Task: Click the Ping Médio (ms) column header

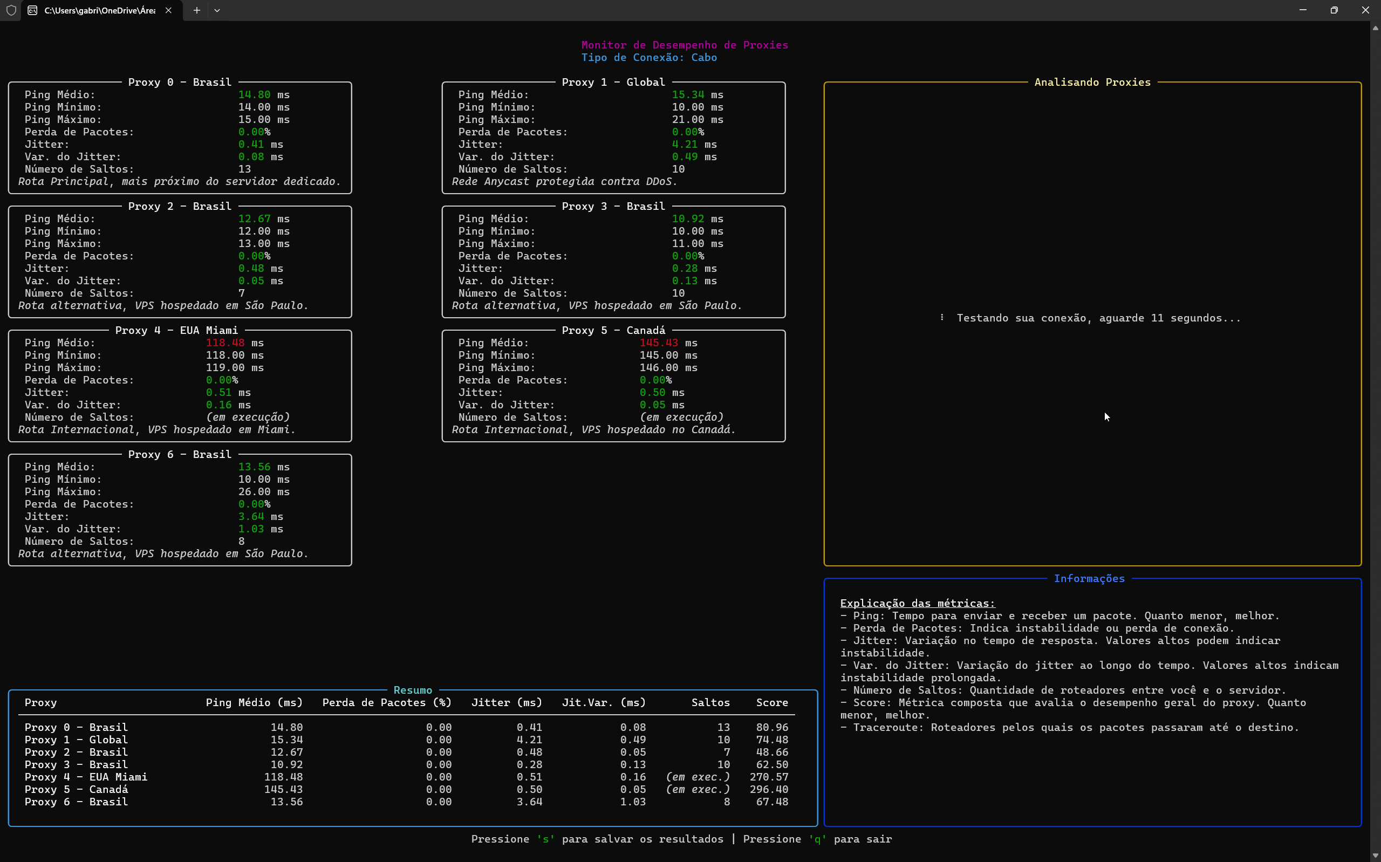Action: [254, 703]
